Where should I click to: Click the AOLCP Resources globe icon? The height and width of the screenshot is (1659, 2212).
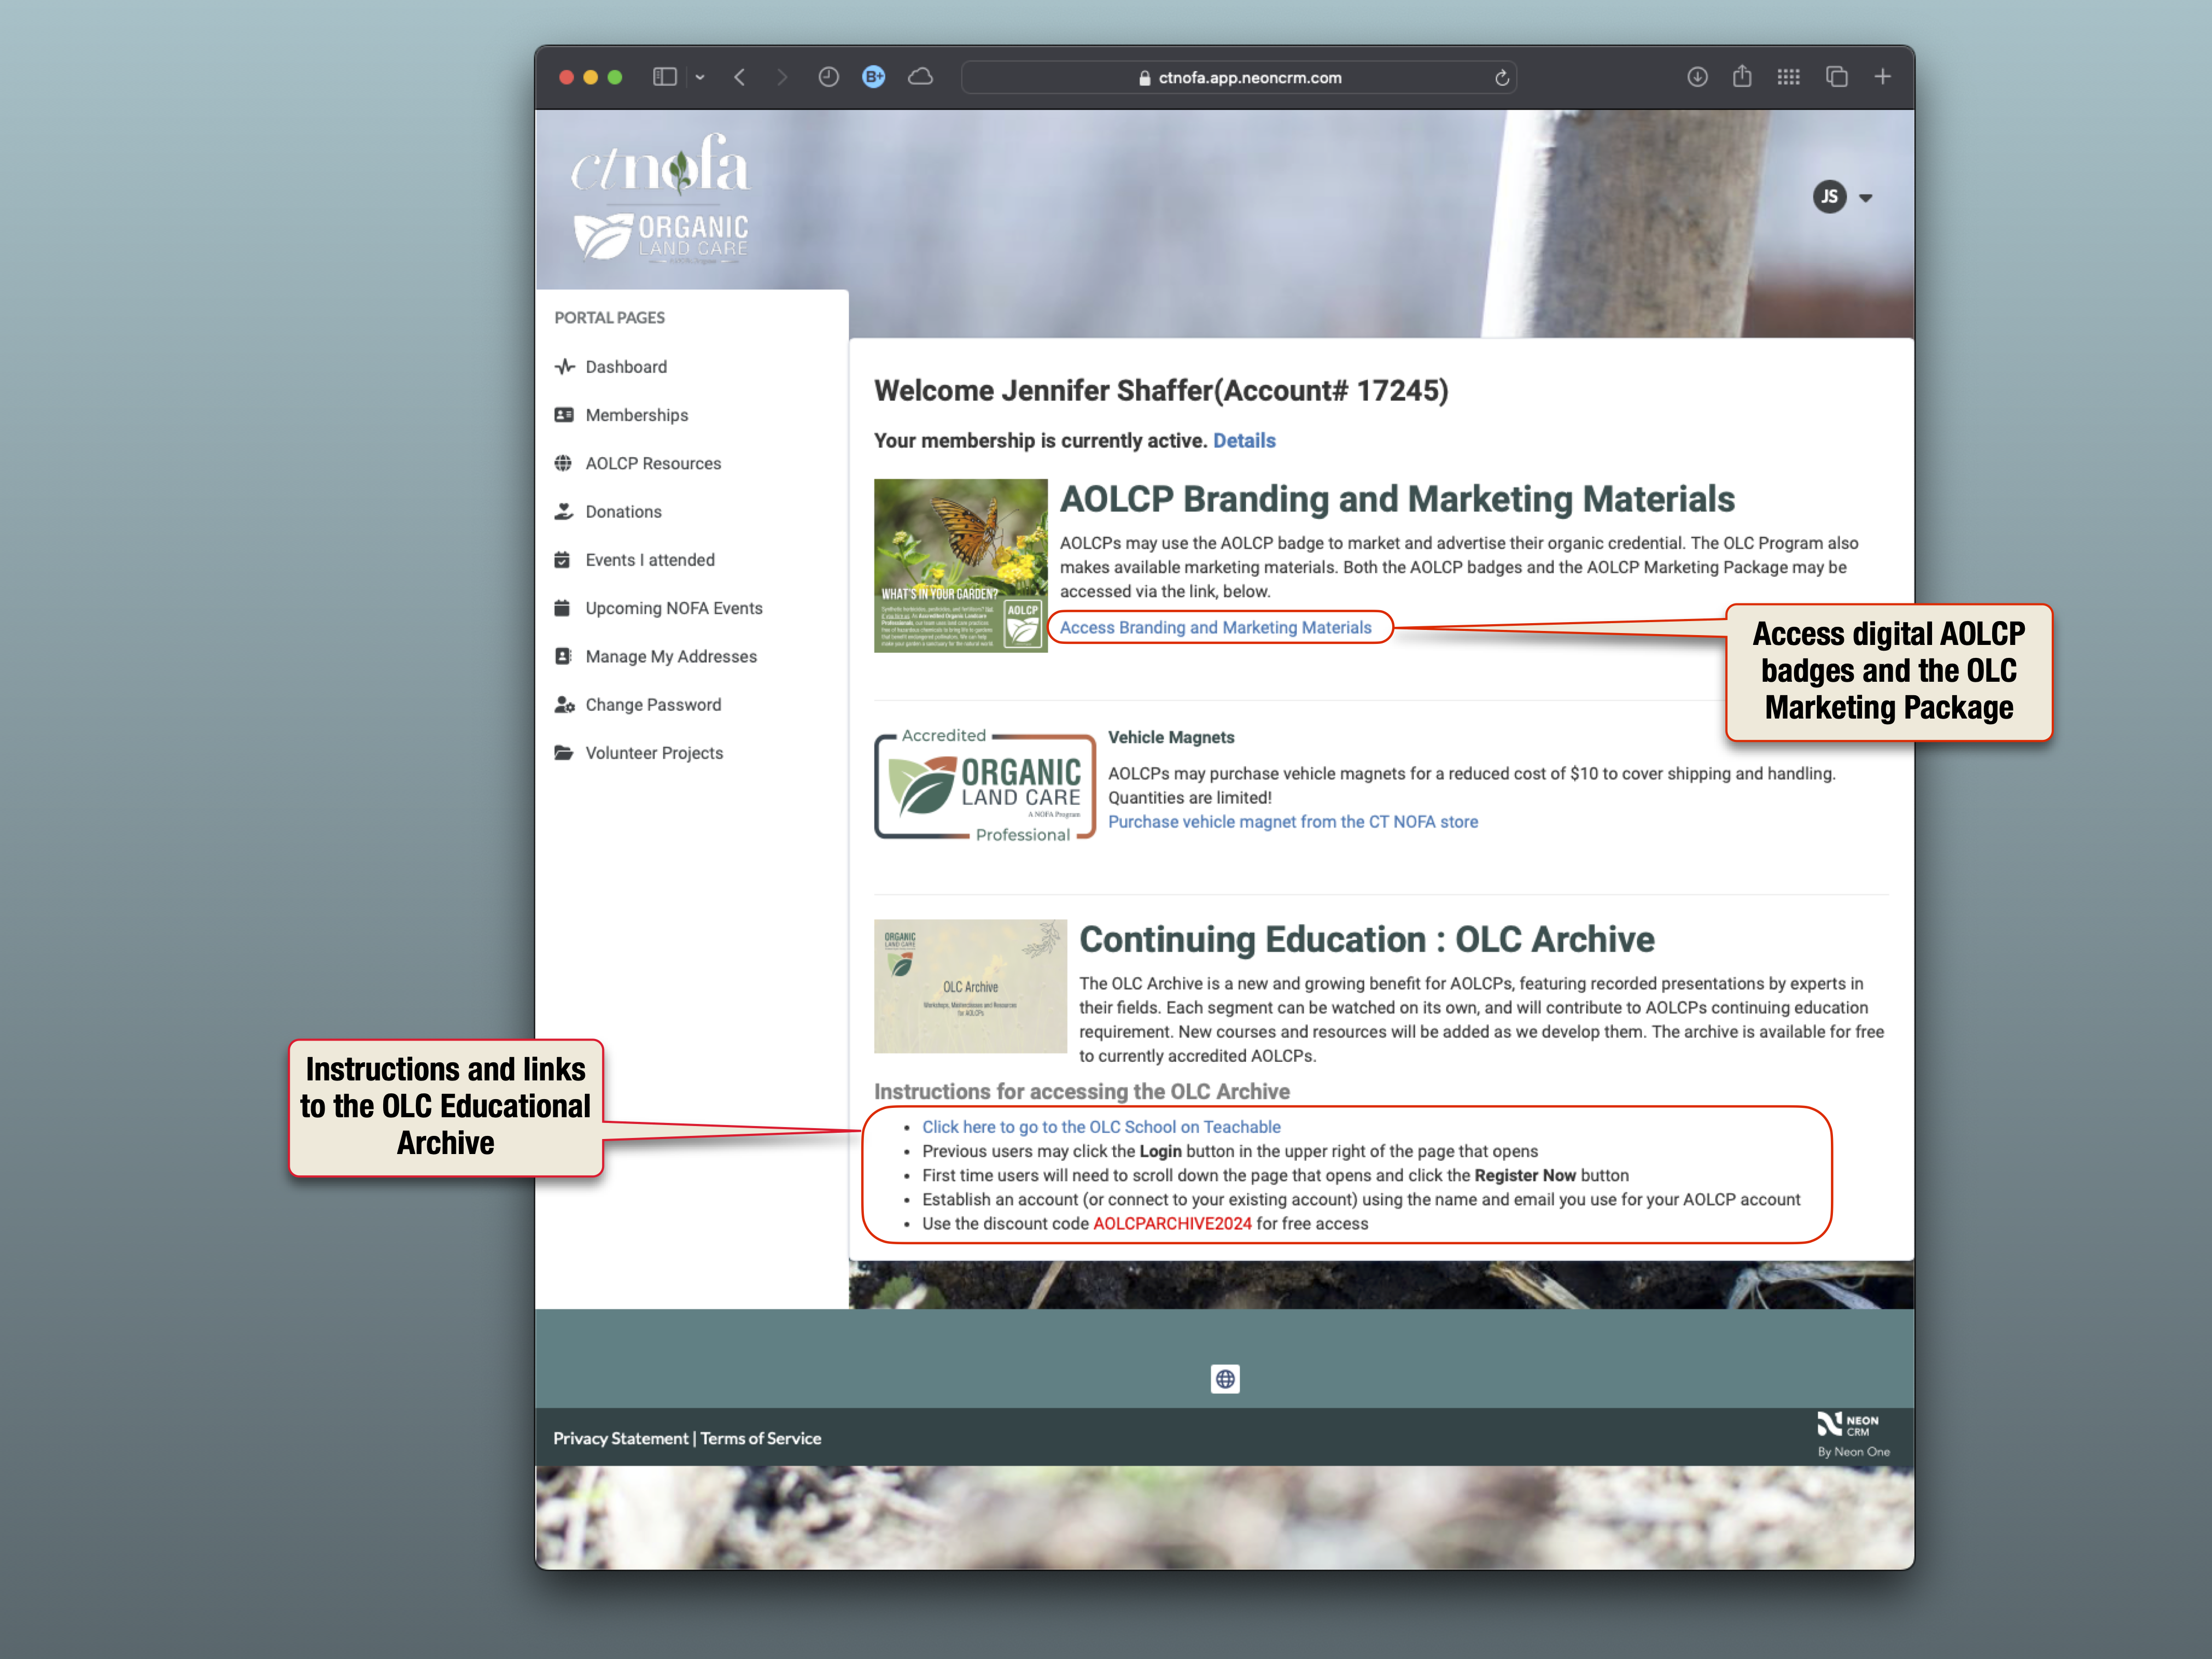click(564, 463)
